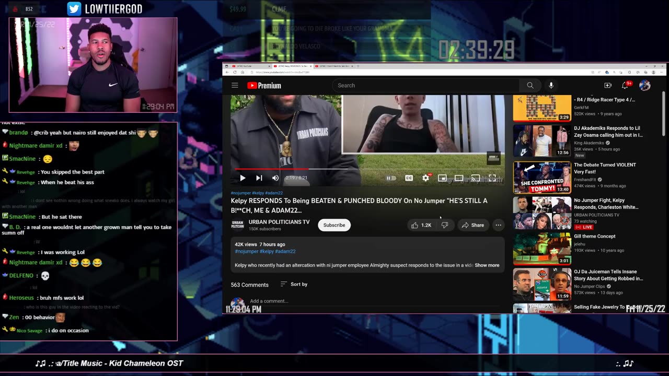Open the No Jumper Clips channel

[590, 286]
